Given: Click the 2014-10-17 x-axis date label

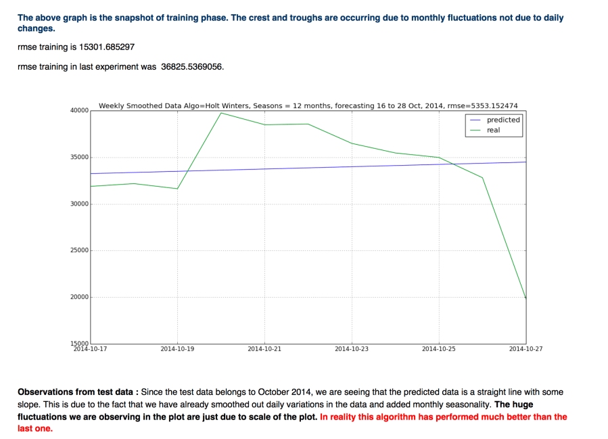Looking at the screenshot, I should (x=91, y=349).
